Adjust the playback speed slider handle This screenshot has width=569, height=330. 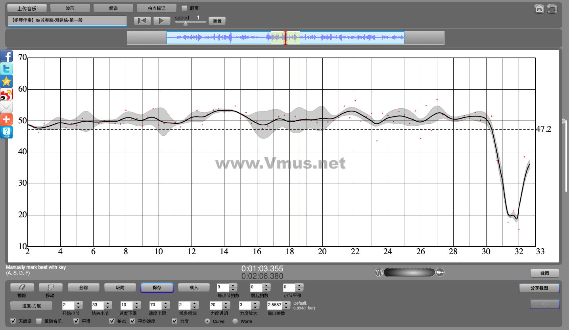[186, 23]
